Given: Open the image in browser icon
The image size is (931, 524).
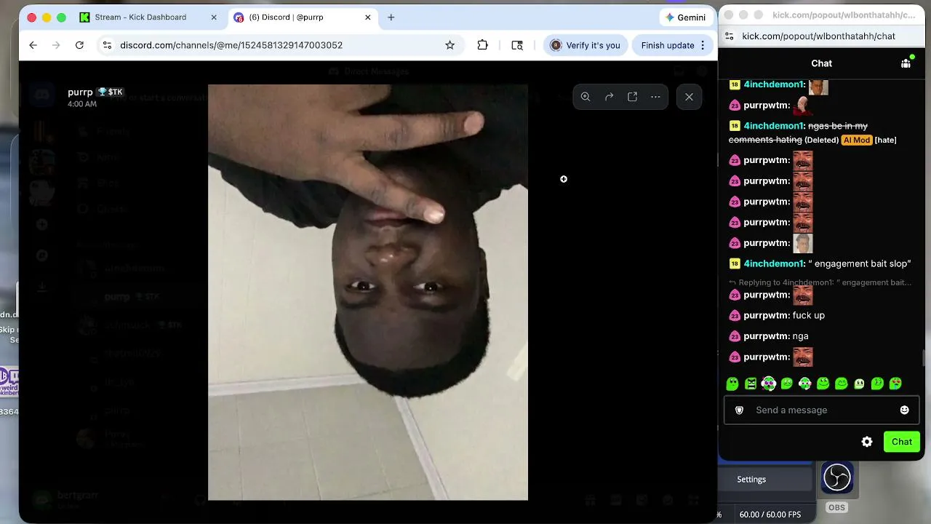Looking at the screenshot, I should [x=632, y=97].
